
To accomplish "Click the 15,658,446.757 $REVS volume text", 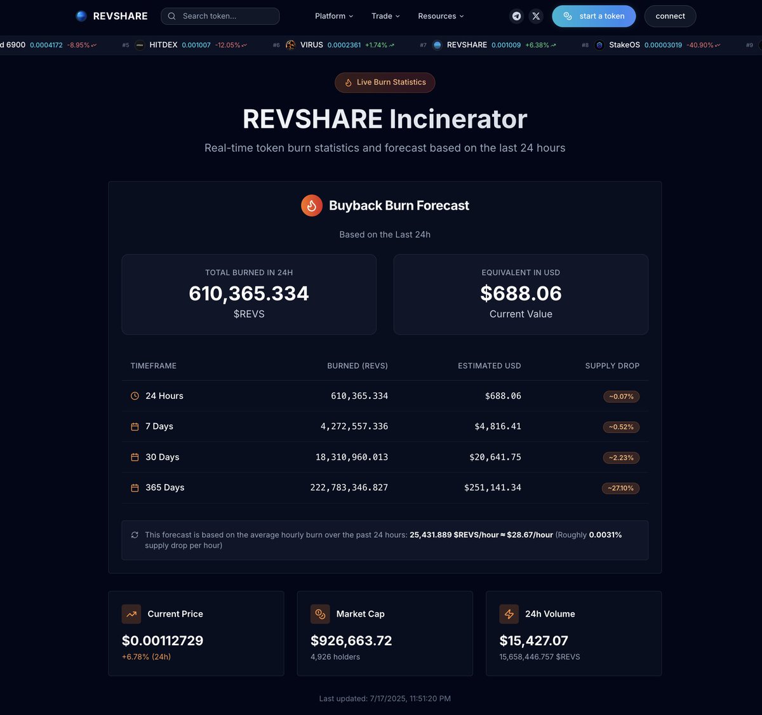I will pos(540,657).
